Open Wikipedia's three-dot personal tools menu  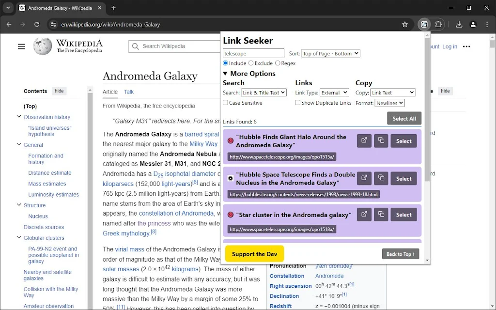466,46
